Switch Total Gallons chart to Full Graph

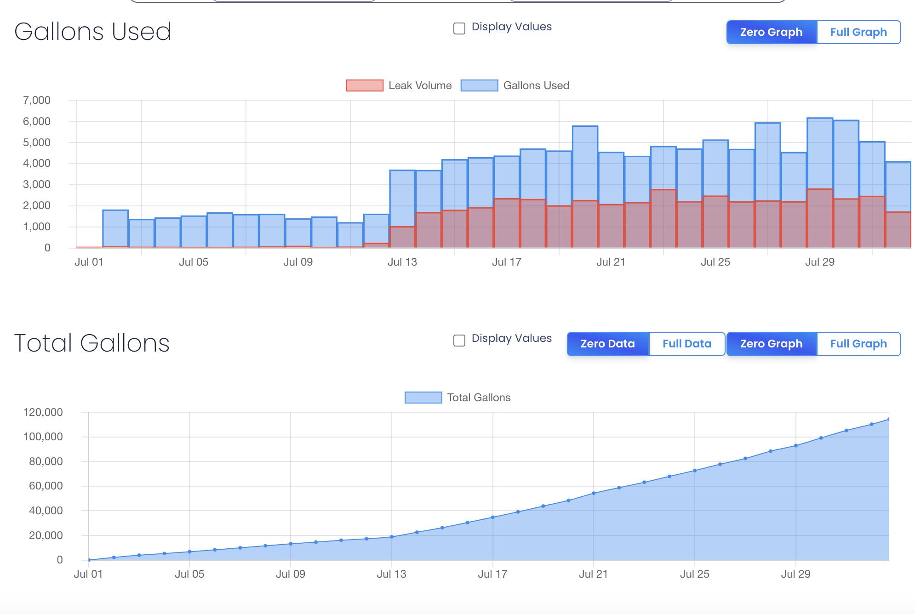858,344
